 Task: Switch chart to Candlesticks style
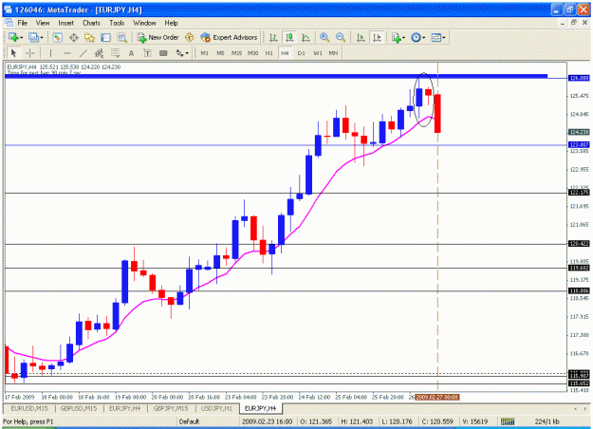tap(289, 37)
